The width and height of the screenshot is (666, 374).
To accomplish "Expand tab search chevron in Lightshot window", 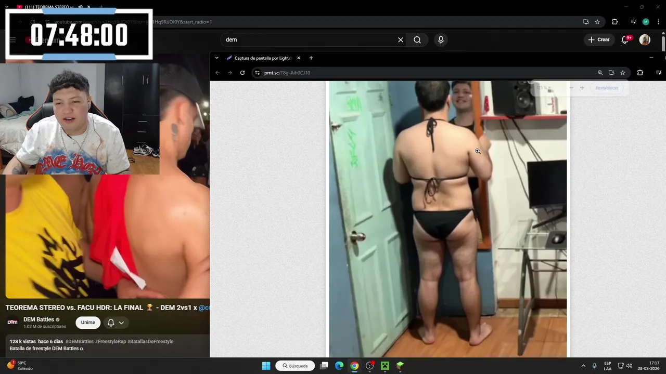I will pos(216,58).
